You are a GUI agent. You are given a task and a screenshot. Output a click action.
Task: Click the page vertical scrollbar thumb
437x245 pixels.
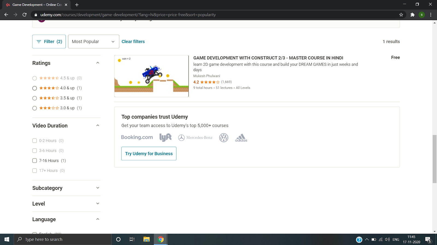point(435,159)
